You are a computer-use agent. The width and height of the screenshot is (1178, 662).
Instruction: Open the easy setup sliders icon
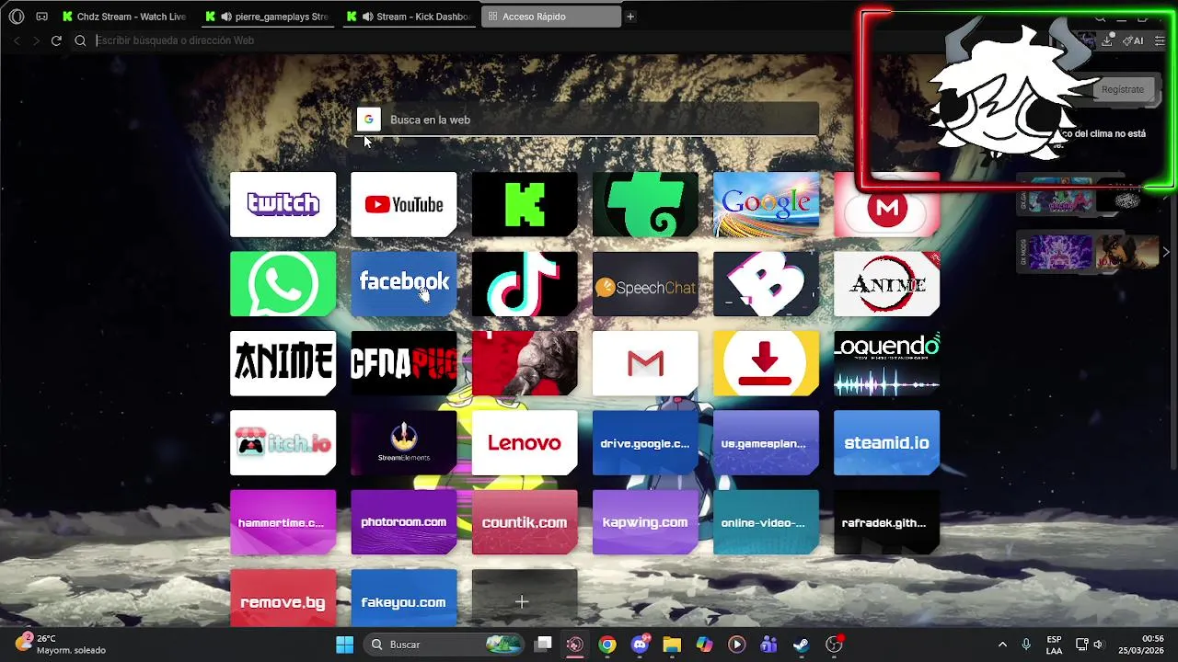coord(1160,40)
